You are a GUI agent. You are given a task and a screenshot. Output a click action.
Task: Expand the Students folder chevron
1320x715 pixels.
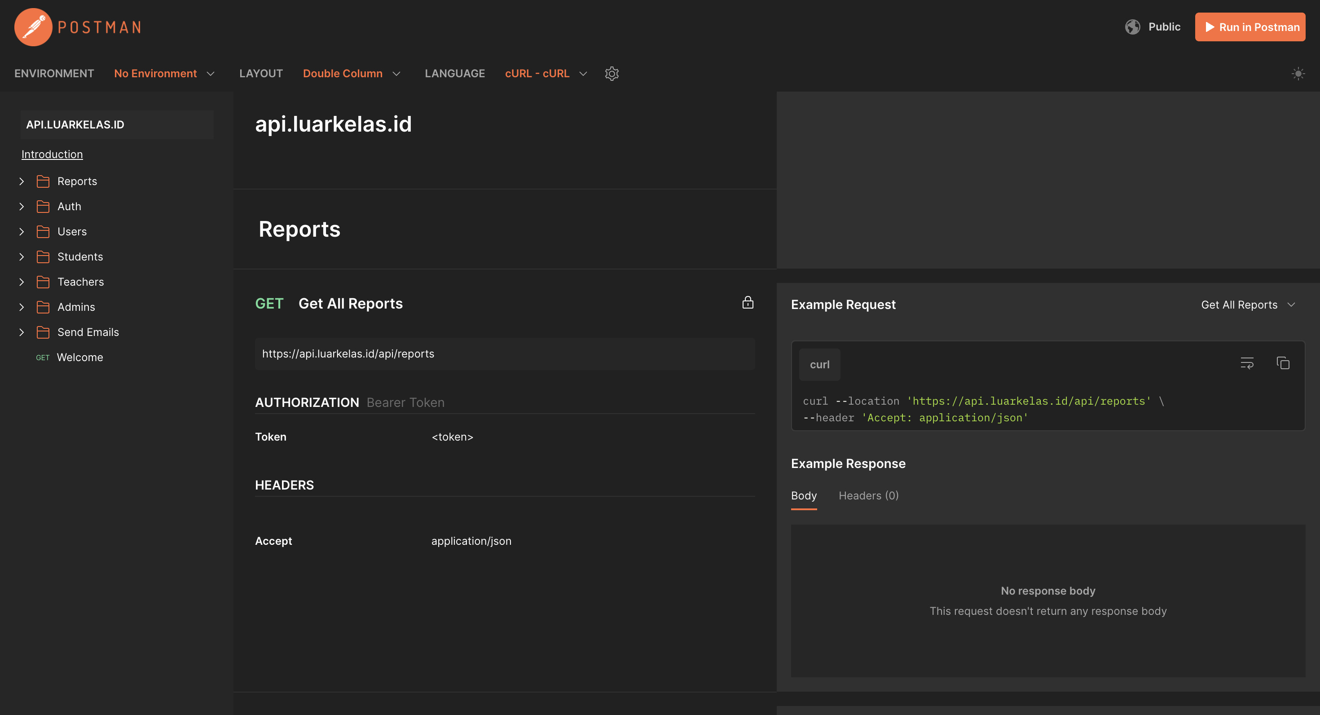22,257
